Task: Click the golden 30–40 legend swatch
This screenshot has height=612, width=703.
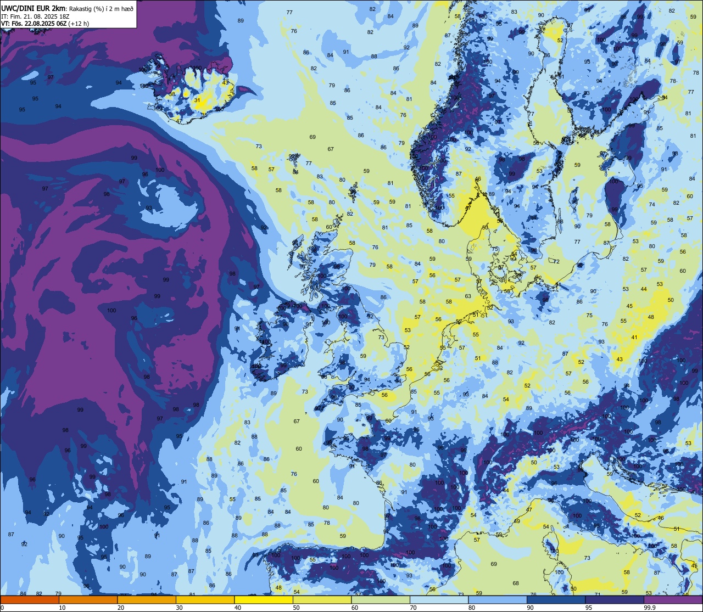Action: coord(205,599)
